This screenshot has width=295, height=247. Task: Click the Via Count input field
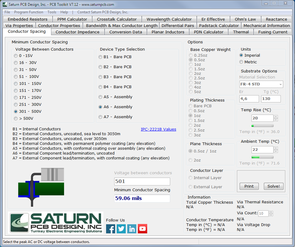click(x=263, y=213)
